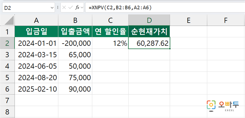Select the cell containing 90,000
The height and width of the screenshot is (118, 245).
click(75, 89)
